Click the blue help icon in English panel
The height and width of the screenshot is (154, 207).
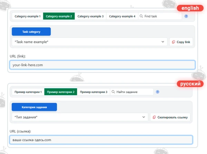[186, 16]
